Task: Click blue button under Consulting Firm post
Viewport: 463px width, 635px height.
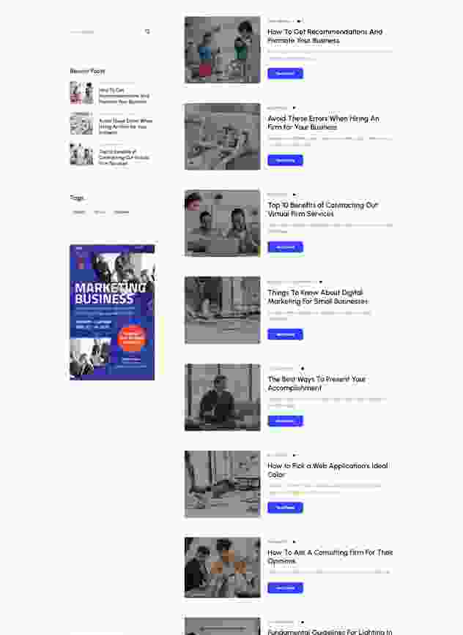Action: [x=285, y=587]
